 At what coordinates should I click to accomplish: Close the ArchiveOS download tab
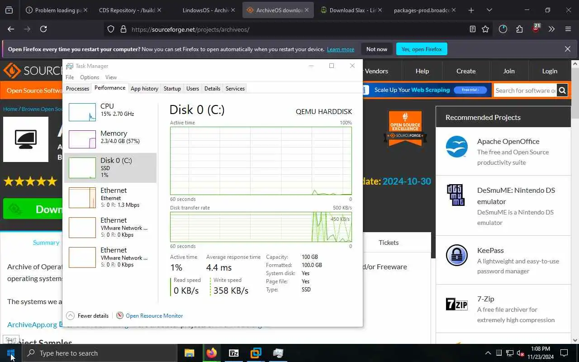point(307,10)
